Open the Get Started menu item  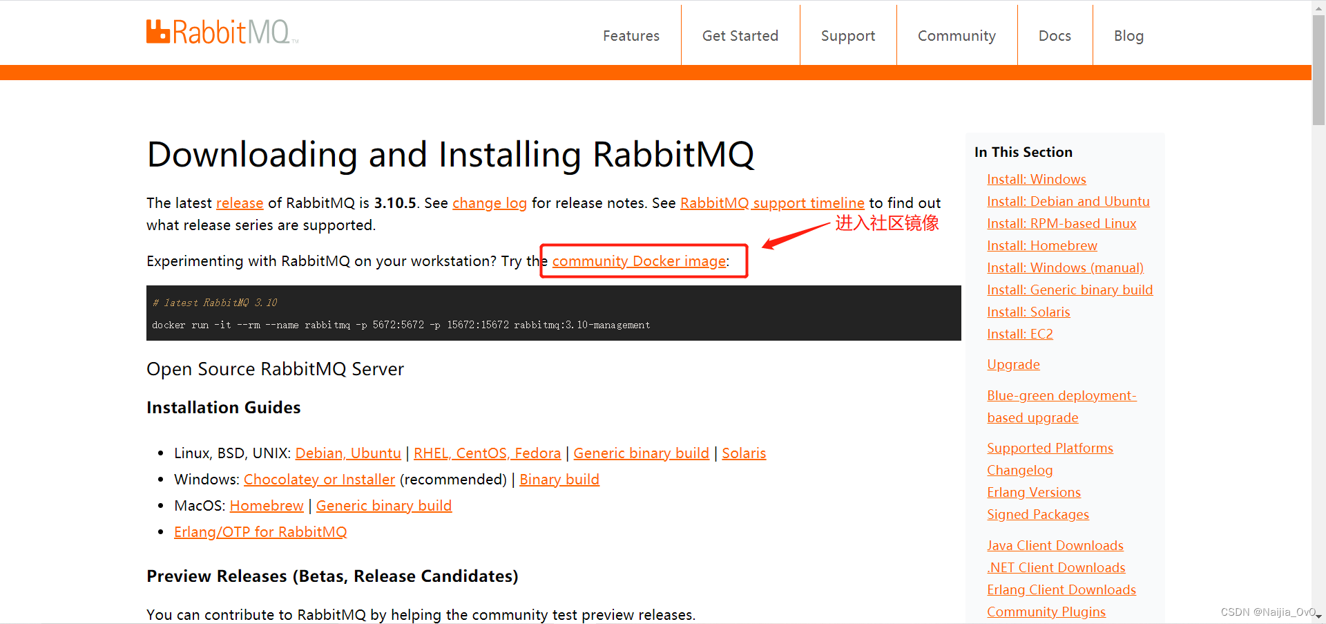[740, 36]
